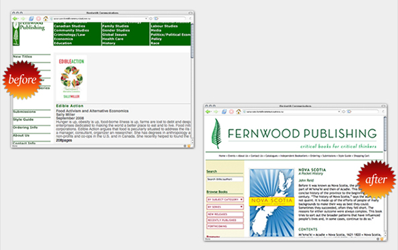Click Style Guide in the old sidebar
Screen dimensions: 398x250
tap(23, 120)
